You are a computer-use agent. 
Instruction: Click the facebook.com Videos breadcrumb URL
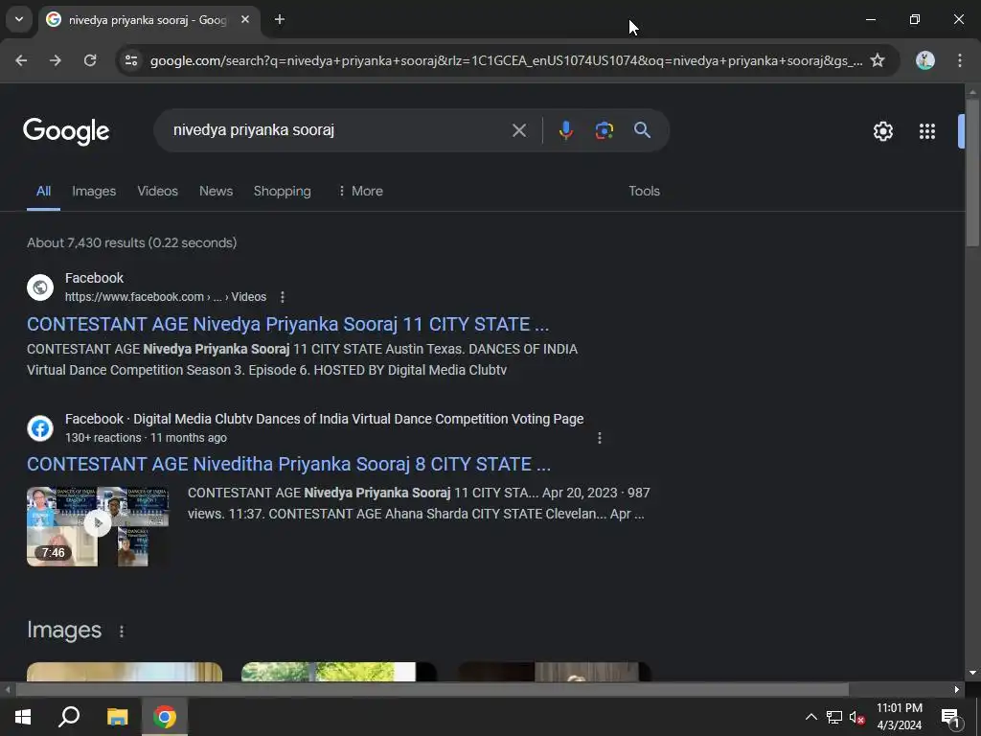(x=166, y=297)
